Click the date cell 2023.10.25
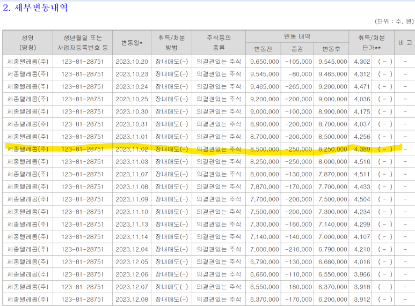Screen dimensions: 415x306 132,99
